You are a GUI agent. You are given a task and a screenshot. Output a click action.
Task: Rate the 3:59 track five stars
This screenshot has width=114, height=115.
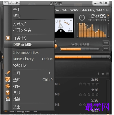click(97, 84)
